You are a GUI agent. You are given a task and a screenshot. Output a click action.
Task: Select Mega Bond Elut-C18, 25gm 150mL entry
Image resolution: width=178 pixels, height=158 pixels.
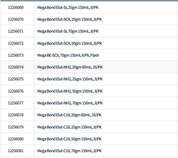[x=69, y=127]
